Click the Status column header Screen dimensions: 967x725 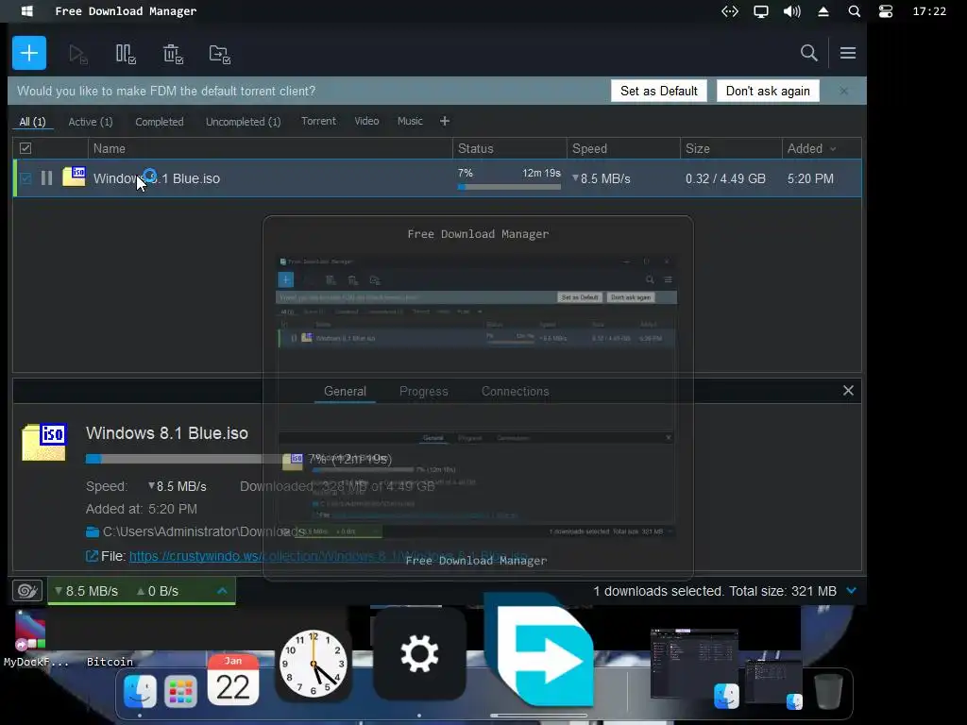(x=509, y=148)
